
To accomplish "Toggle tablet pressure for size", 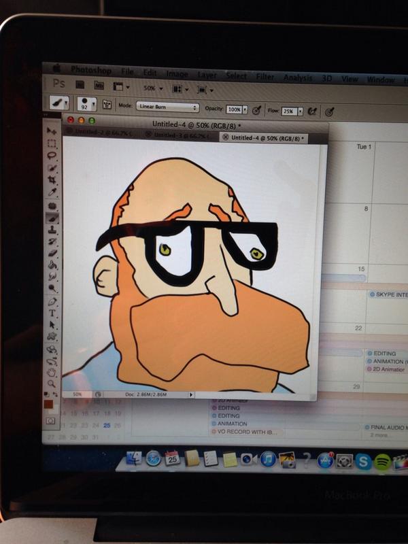I will coord(329,112).
